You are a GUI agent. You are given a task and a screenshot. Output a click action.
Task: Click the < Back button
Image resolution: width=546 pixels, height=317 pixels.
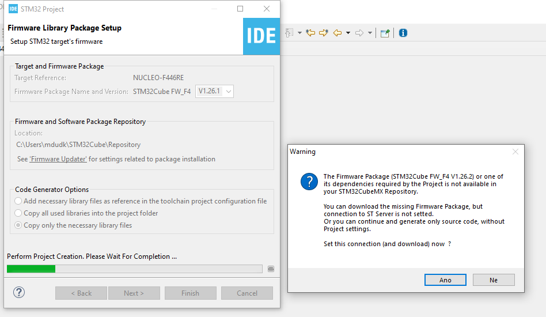[81, 293]
